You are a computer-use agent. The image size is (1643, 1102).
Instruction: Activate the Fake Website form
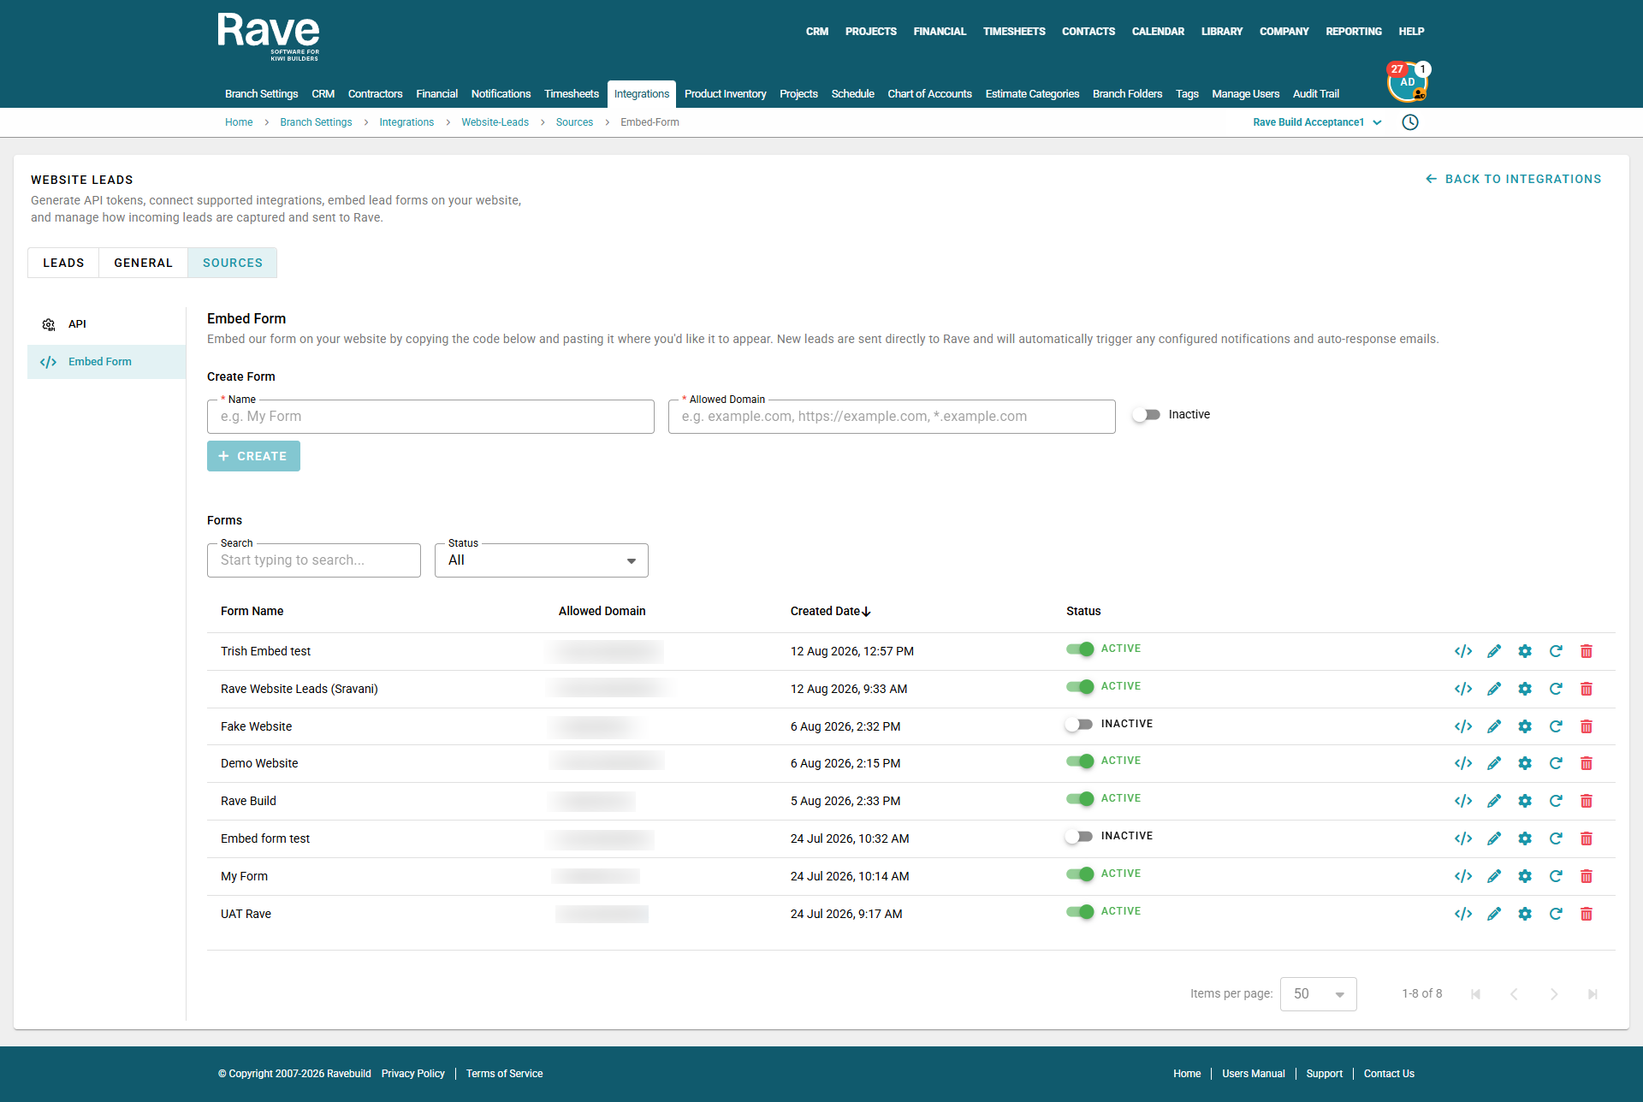coord(1079,725)
